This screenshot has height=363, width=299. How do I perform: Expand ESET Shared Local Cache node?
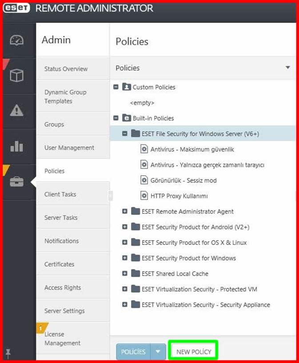pos(125,273)
